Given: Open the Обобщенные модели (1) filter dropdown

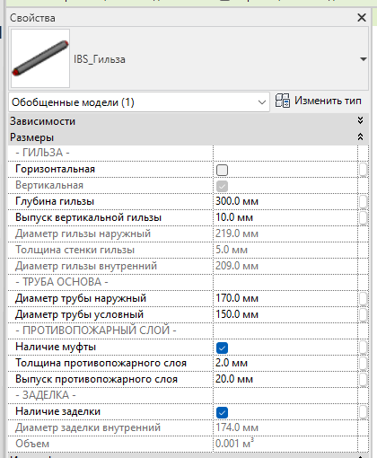Looking at the screenshot, I should 139,102.
